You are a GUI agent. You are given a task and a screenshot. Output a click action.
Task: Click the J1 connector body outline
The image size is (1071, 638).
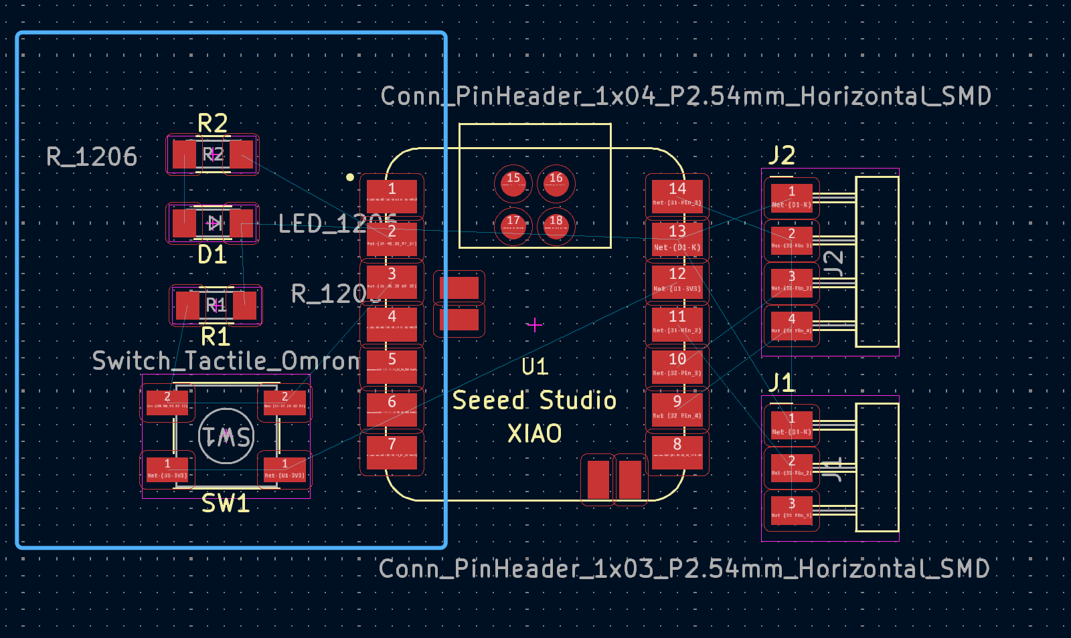point(877,467)
